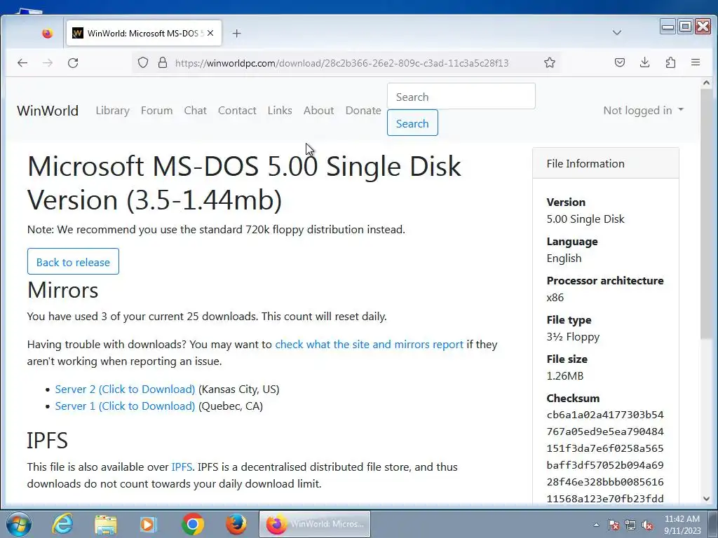This screenshot has width=718, height=538.
Task: Go back to the previous page
Action: pyautogui.click(x=22, y=62)
